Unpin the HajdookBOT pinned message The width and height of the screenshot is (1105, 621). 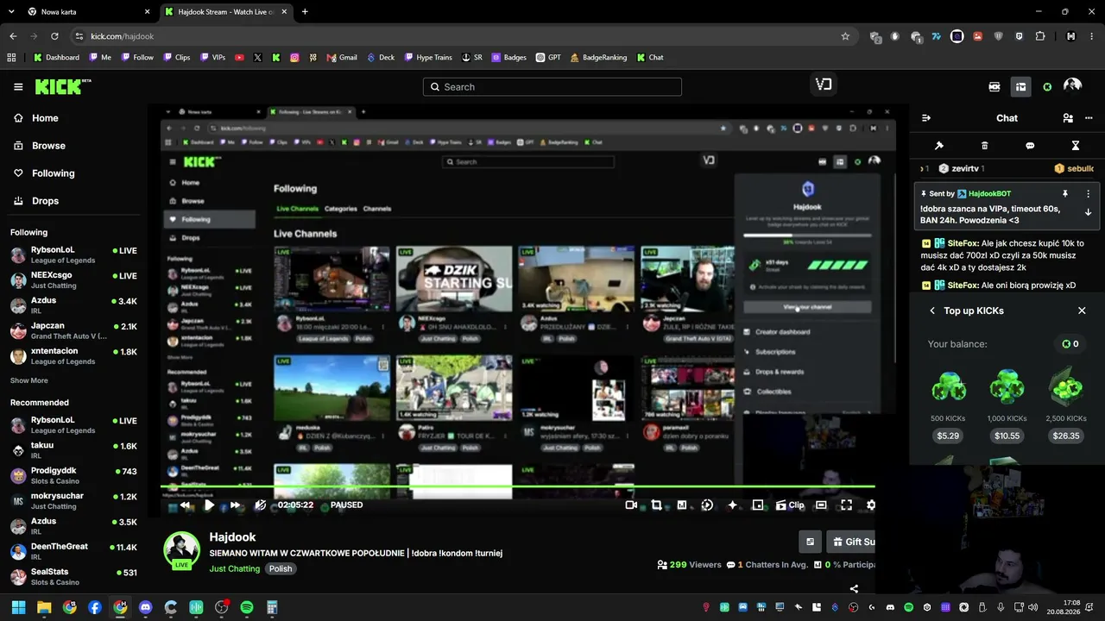click(1065, 194)
